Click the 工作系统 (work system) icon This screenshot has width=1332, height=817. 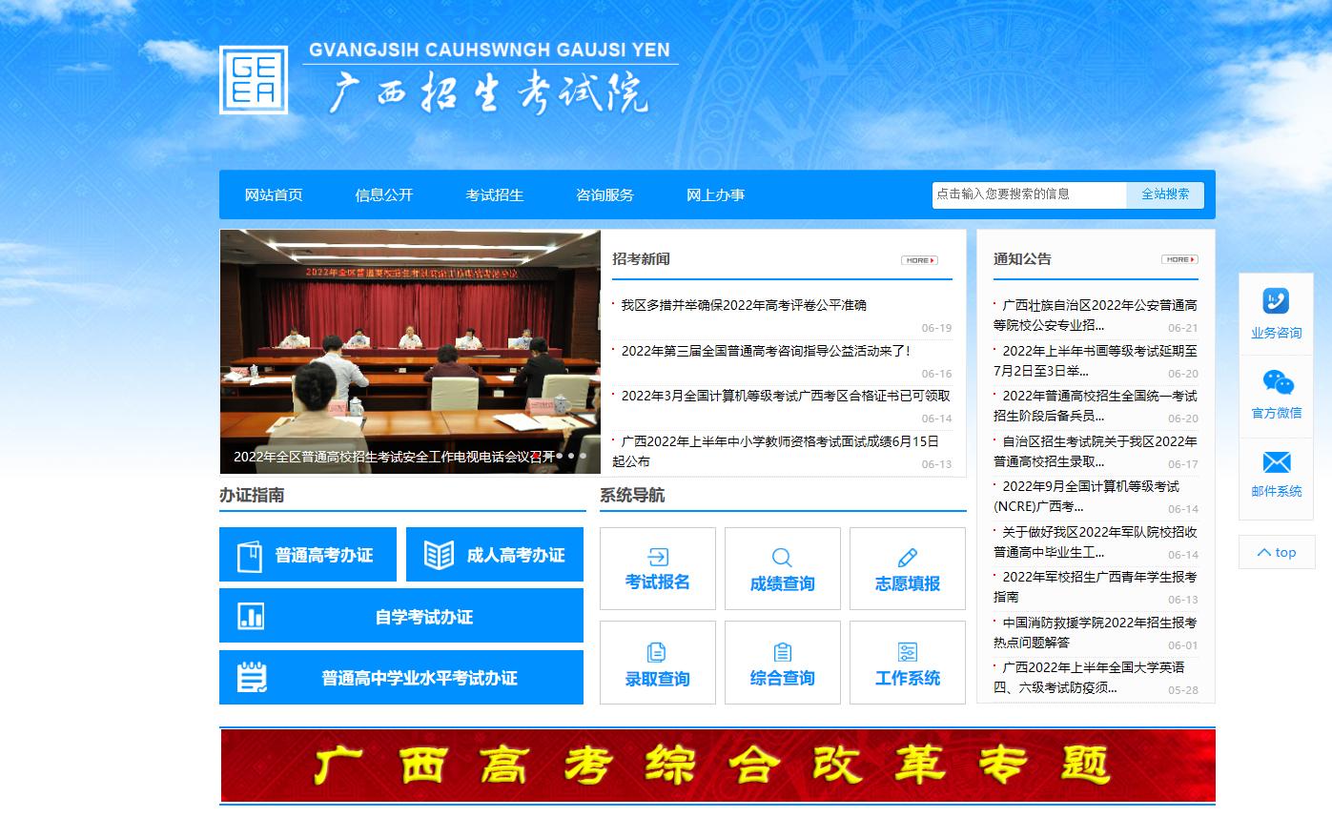[907, 662]
